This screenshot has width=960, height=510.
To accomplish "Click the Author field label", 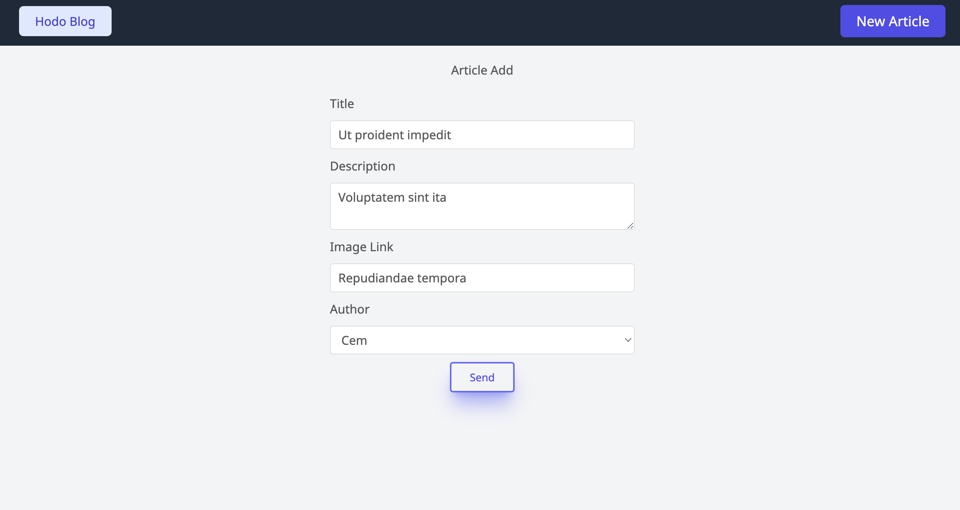I will [349, 309].
